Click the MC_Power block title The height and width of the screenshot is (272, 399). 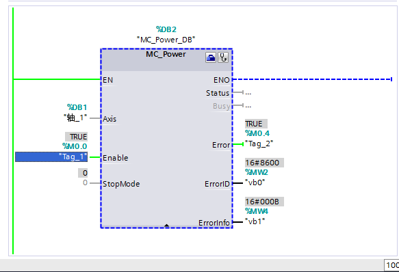[166, 54]
